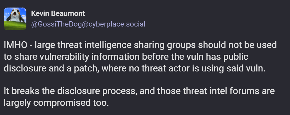Open Kevin Beaumont's avatar image

[15, 19]
